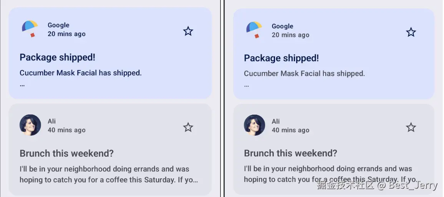This screenshot has height=197, width=444.
Task: Click '40 mins ago' timestamp in left panel
Action: pyautogui.click(x=66, y=130)
